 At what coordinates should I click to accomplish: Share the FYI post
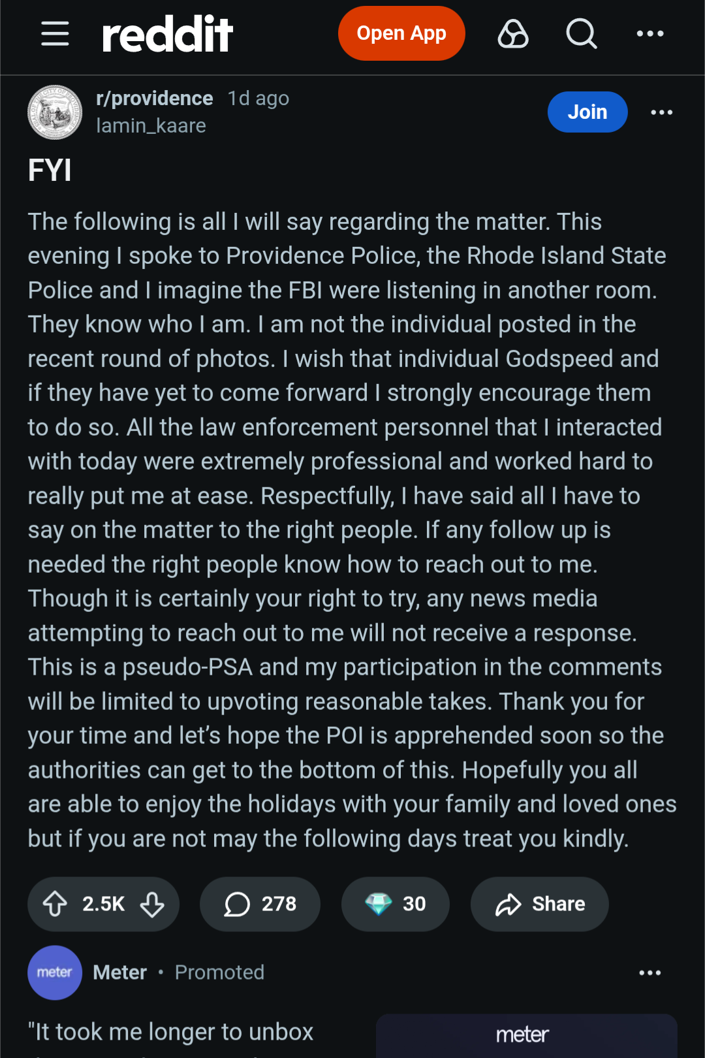(x=539, y=904)
